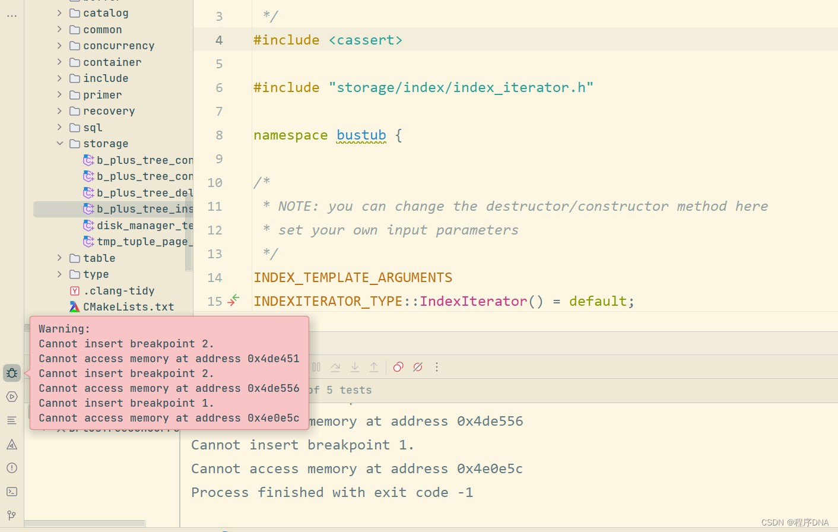Open the Git tool window via branch icon

11,515
